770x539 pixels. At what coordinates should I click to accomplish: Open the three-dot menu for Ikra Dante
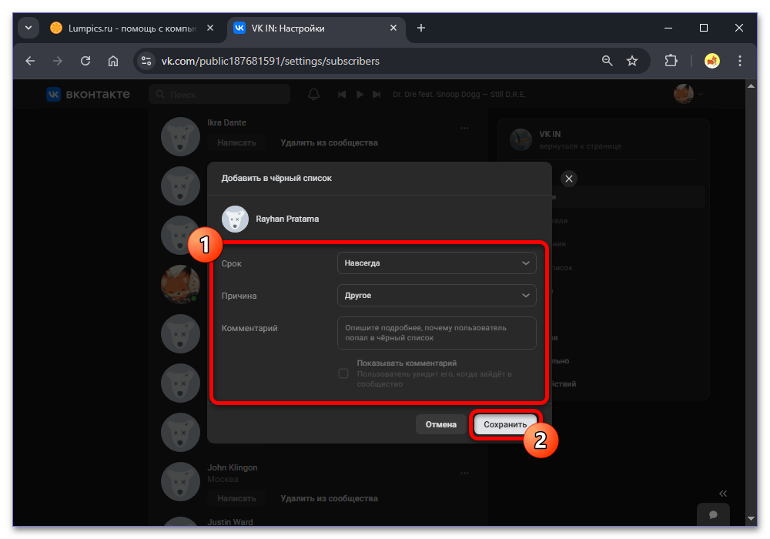pos(464,128)
